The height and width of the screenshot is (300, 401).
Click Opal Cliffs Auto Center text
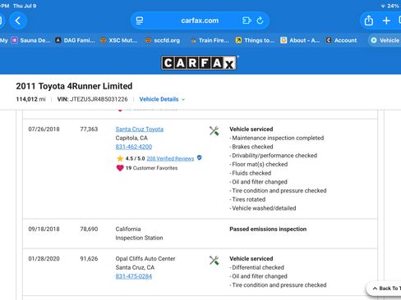coord(145,258)
